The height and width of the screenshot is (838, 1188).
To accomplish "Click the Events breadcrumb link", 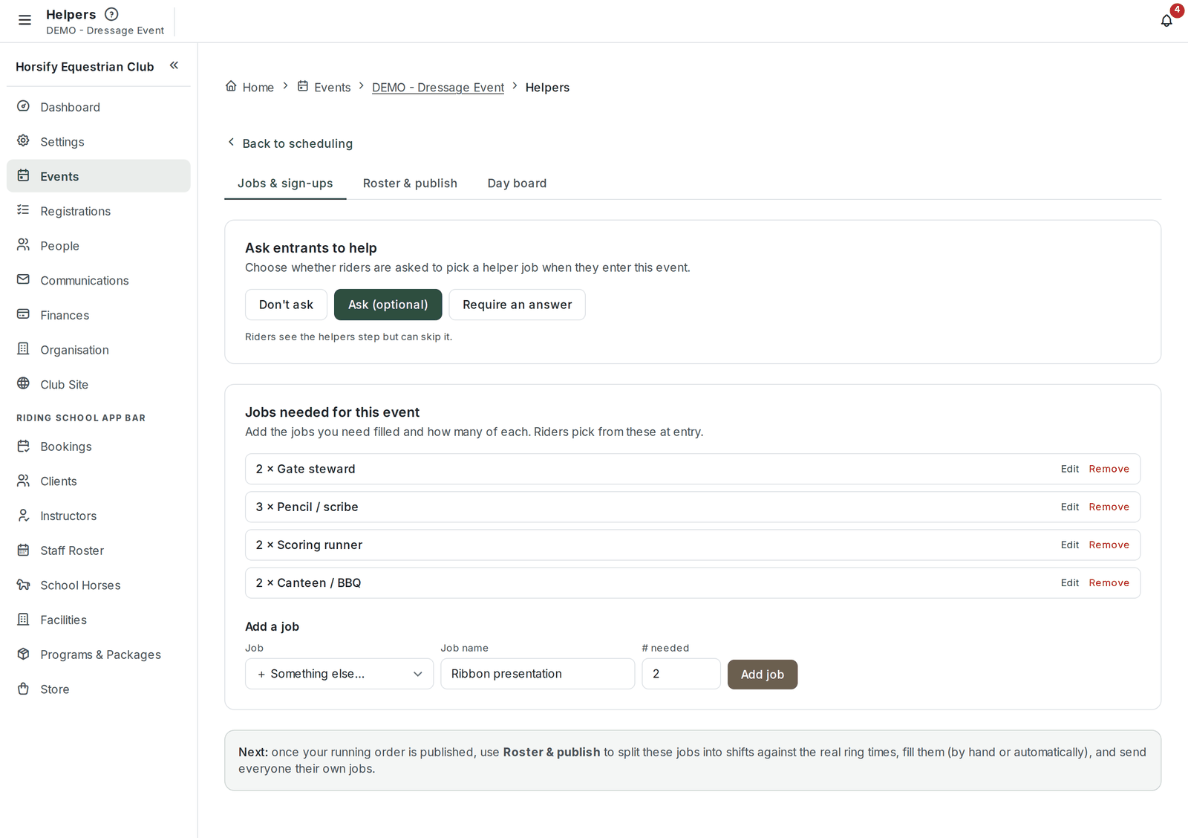I will (324, 87).
